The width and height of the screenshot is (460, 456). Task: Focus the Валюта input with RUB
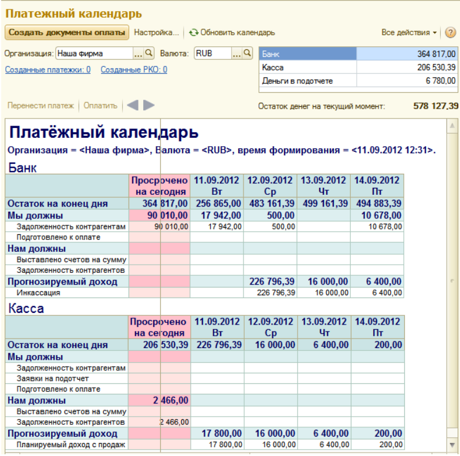(x=212, y=53)
